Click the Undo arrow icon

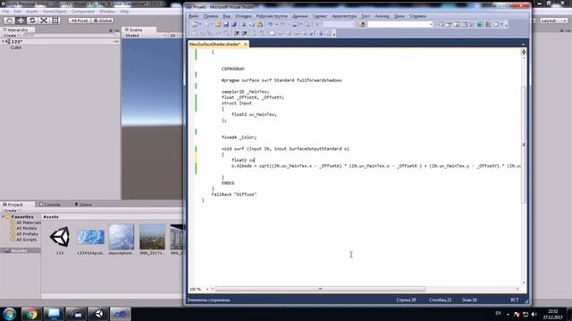click(x=270, y=24)
